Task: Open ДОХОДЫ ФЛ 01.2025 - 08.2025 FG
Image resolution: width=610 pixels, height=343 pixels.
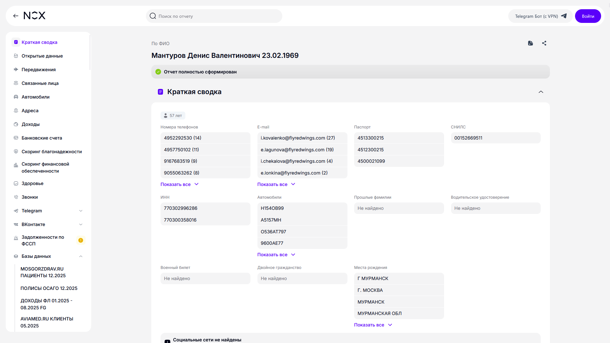Action: [46, 304]
